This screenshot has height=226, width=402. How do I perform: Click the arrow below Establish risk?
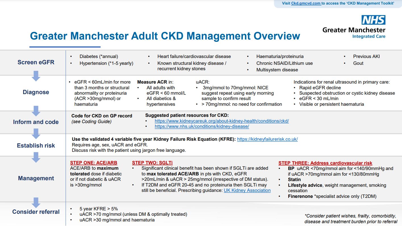tap(36, 157)
